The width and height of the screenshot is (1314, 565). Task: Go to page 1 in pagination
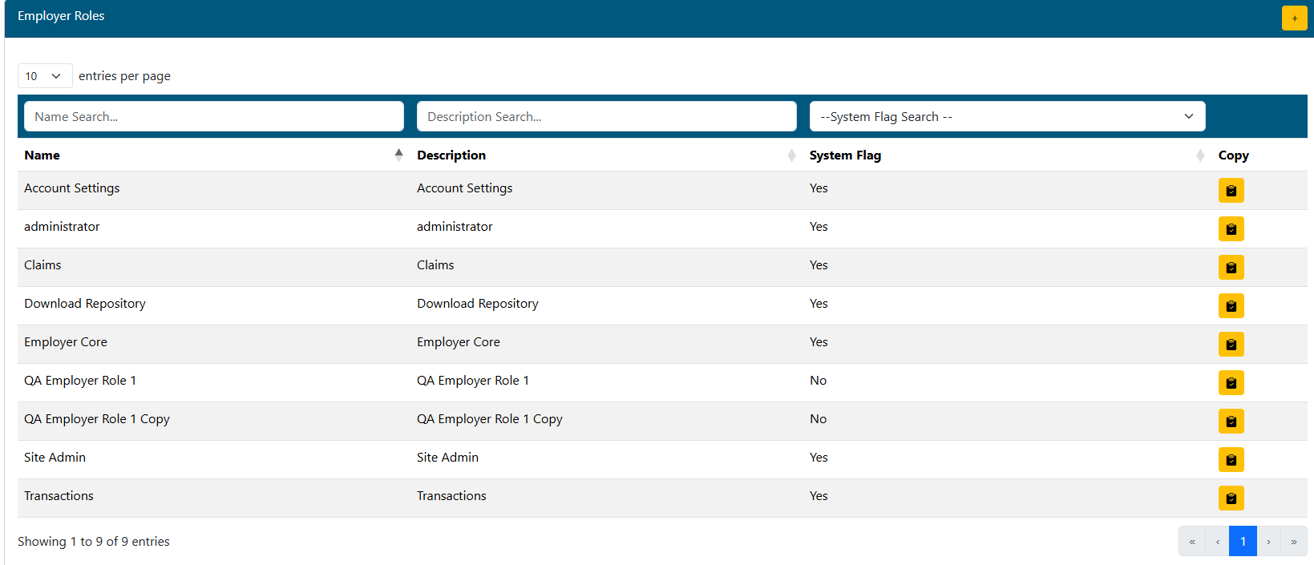pos(1243,542)
